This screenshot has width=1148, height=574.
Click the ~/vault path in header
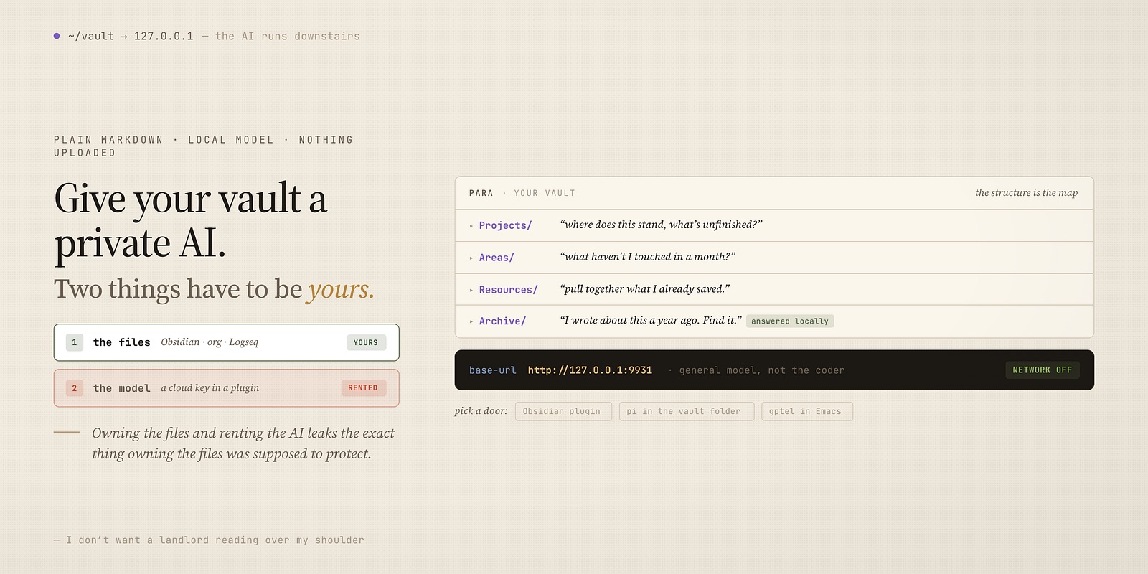(91, 36)
